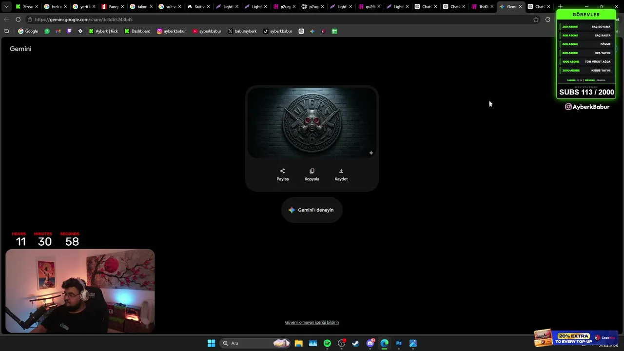
Task: Open the generated emblem image thumbnail
Action: click(x=312, y=123)
